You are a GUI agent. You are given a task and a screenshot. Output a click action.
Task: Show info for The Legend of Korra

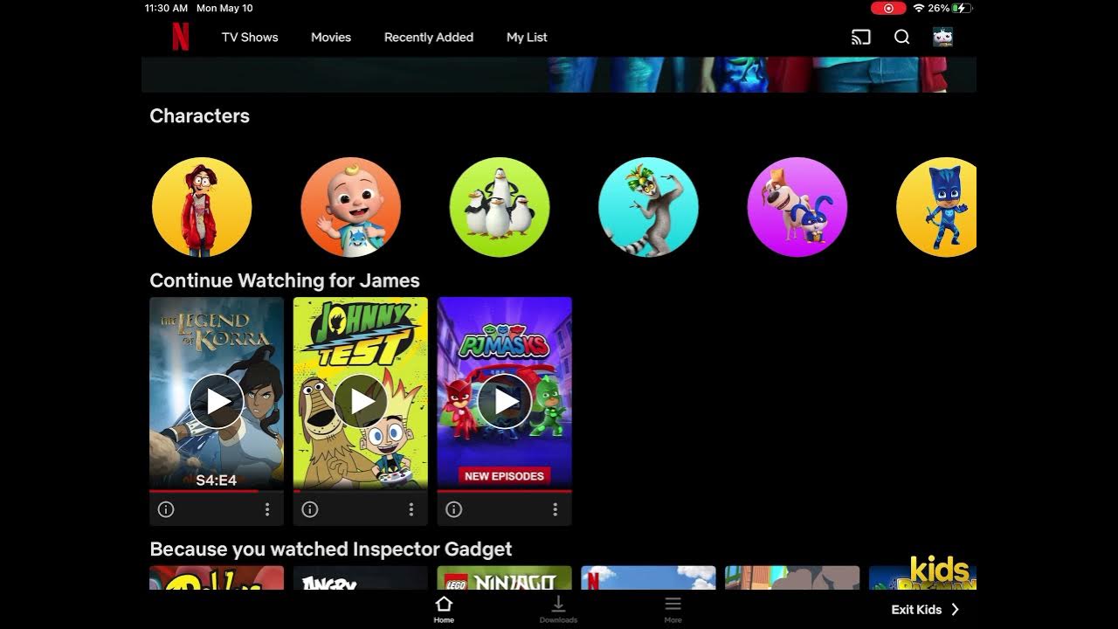[166, 509]
